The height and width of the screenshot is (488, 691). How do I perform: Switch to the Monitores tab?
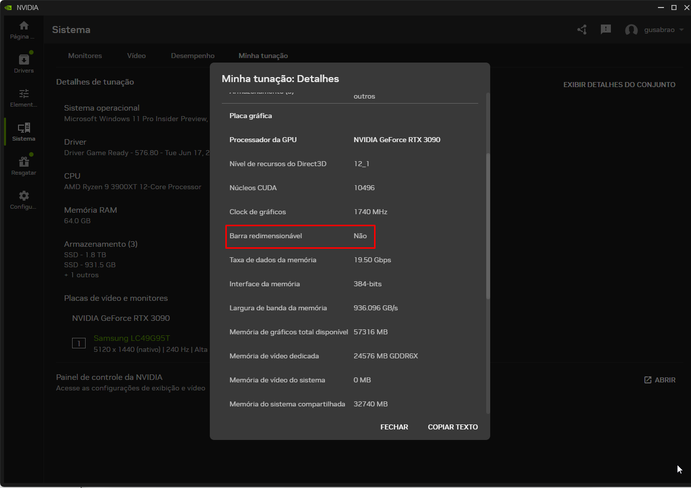click(85, 56)
